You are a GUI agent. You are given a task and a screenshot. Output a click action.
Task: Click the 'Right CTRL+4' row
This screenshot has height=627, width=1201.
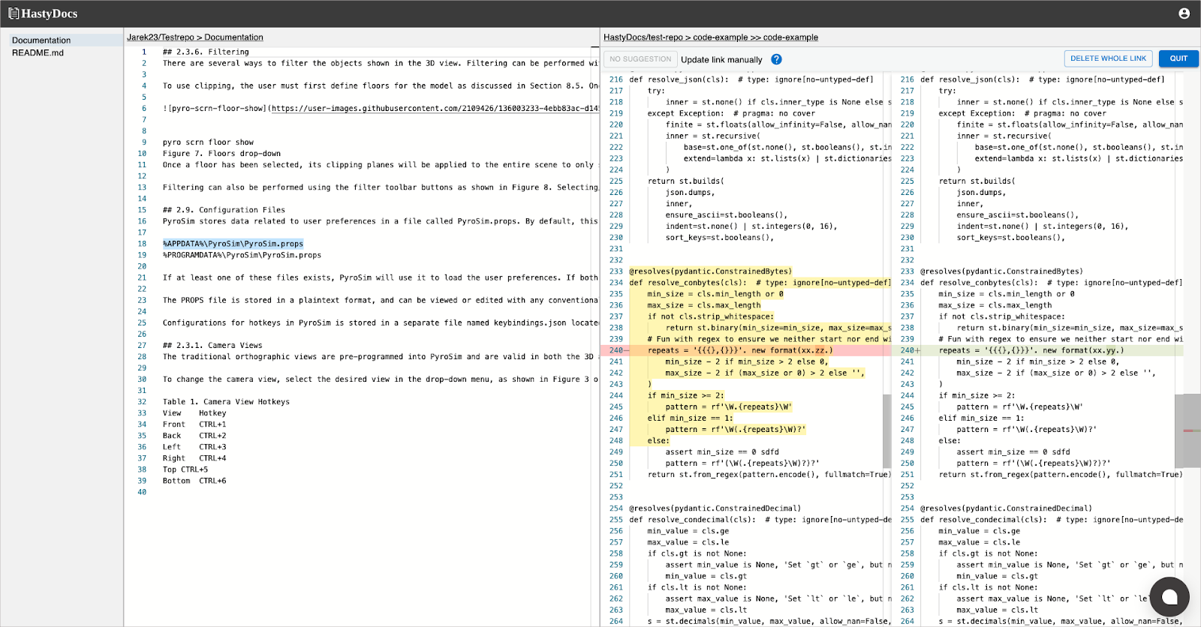click(194, 458)
